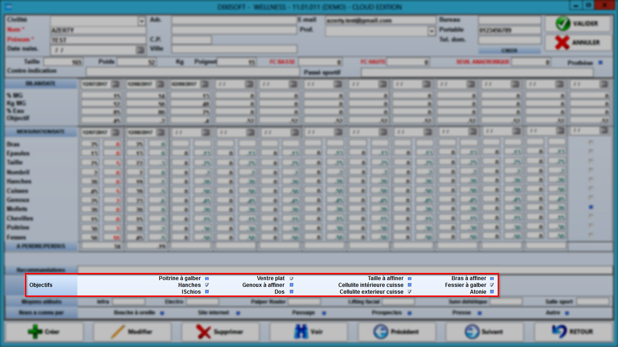Check the Taille à affiner box
The image size is (618, 347).
(409, 279)
